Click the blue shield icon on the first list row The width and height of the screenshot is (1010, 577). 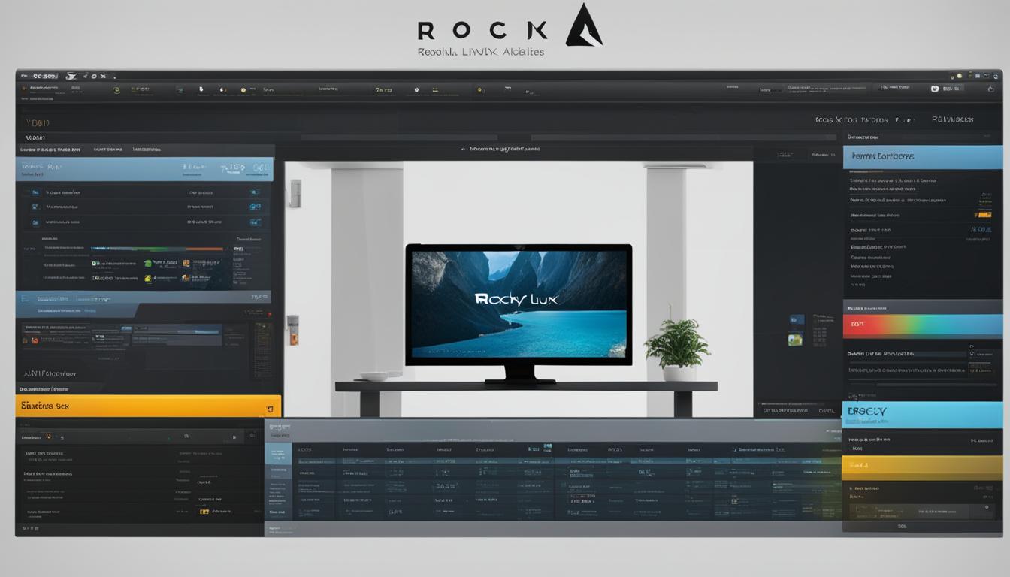[35, 192]
